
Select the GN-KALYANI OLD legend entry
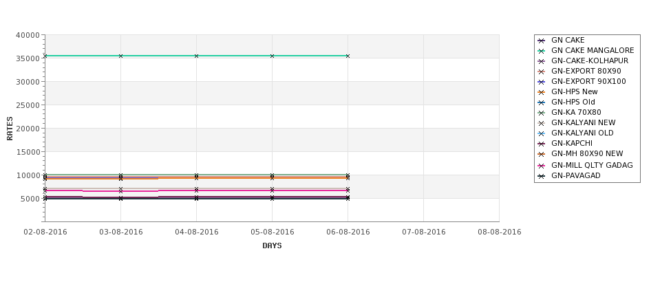(x=575, y=133)
